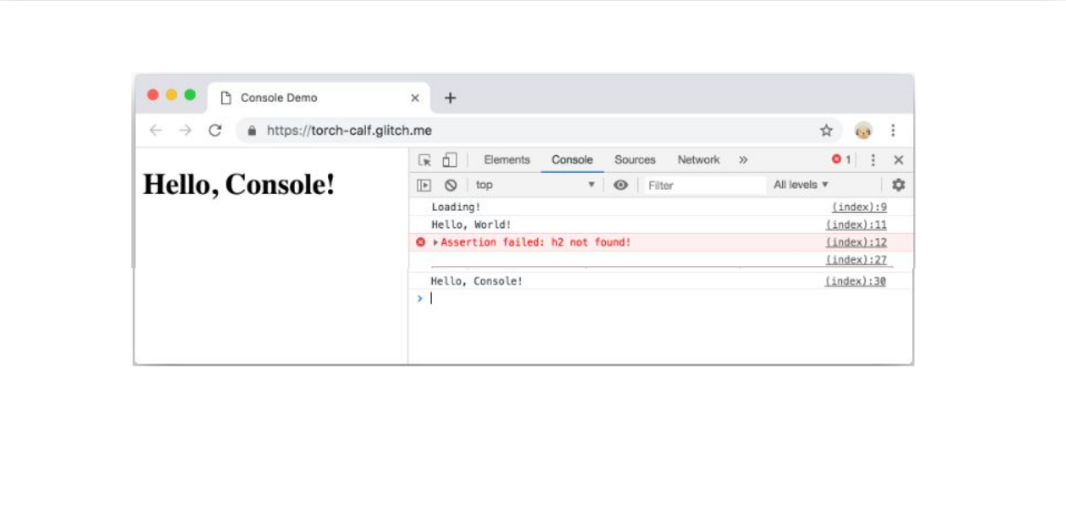
Task: Open the top JavaScript context dropdown
Action: (x=534, y=185)
